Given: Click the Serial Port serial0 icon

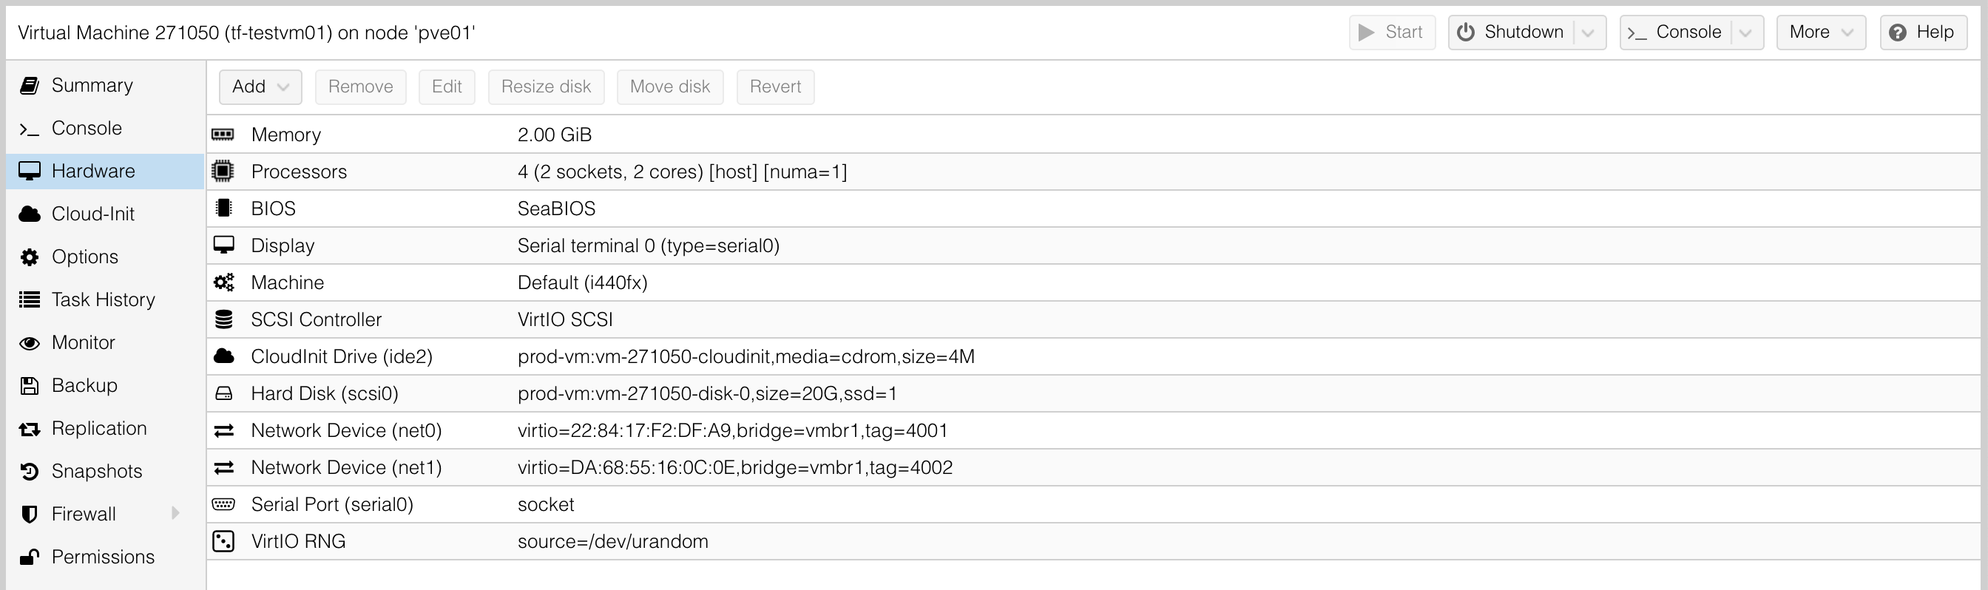Looking at the screenshot, I should pyautogui.click(x=224, y=504).
